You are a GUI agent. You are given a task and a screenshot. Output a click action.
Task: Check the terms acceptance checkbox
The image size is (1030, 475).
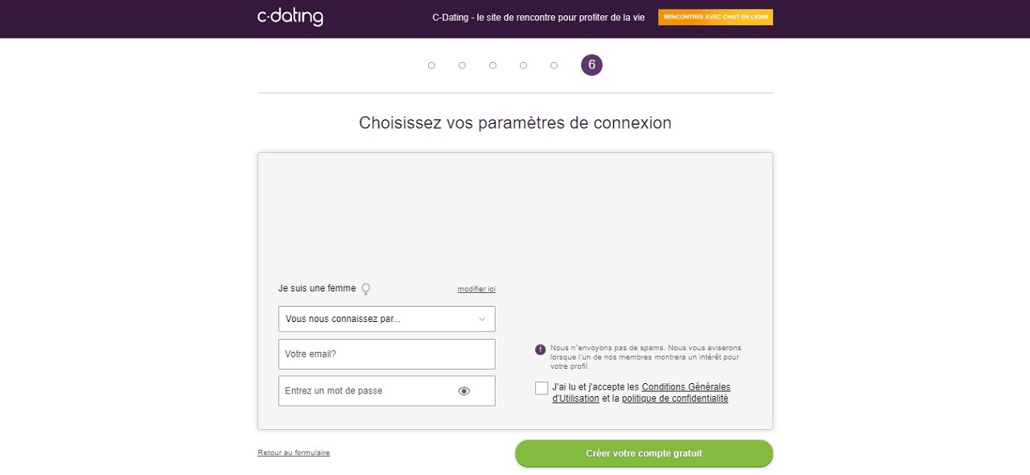(x=542, y=388)
